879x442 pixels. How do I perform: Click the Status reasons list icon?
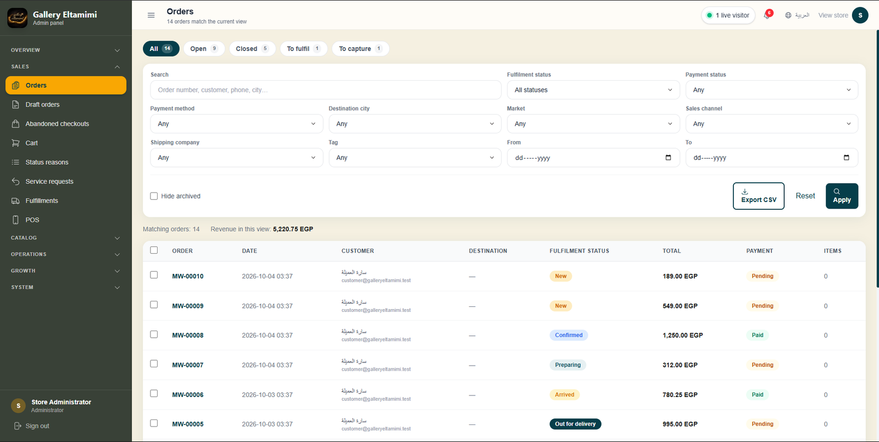tap(15, 162)
